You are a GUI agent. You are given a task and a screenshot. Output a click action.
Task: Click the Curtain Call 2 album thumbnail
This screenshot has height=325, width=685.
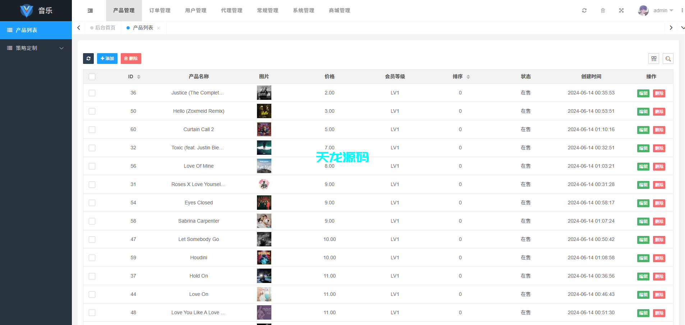tap(264, 129)
